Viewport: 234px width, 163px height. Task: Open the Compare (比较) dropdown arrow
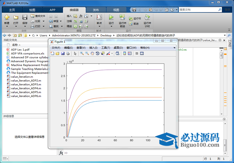(x=44, y=21)
